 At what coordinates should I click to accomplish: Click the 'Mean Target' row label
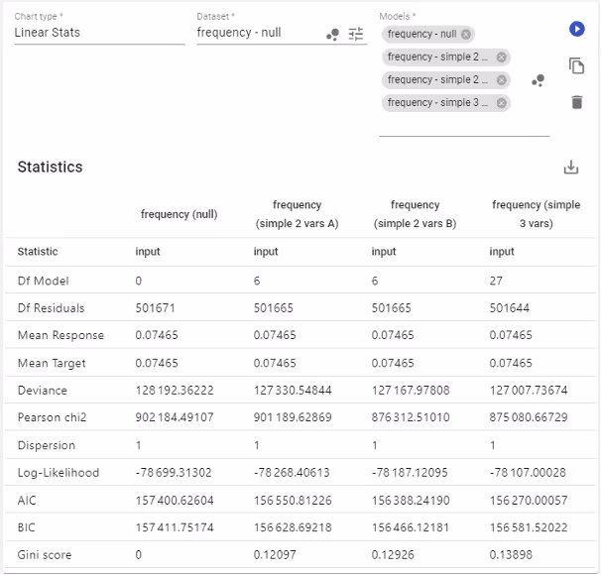(x=52, y=363)
